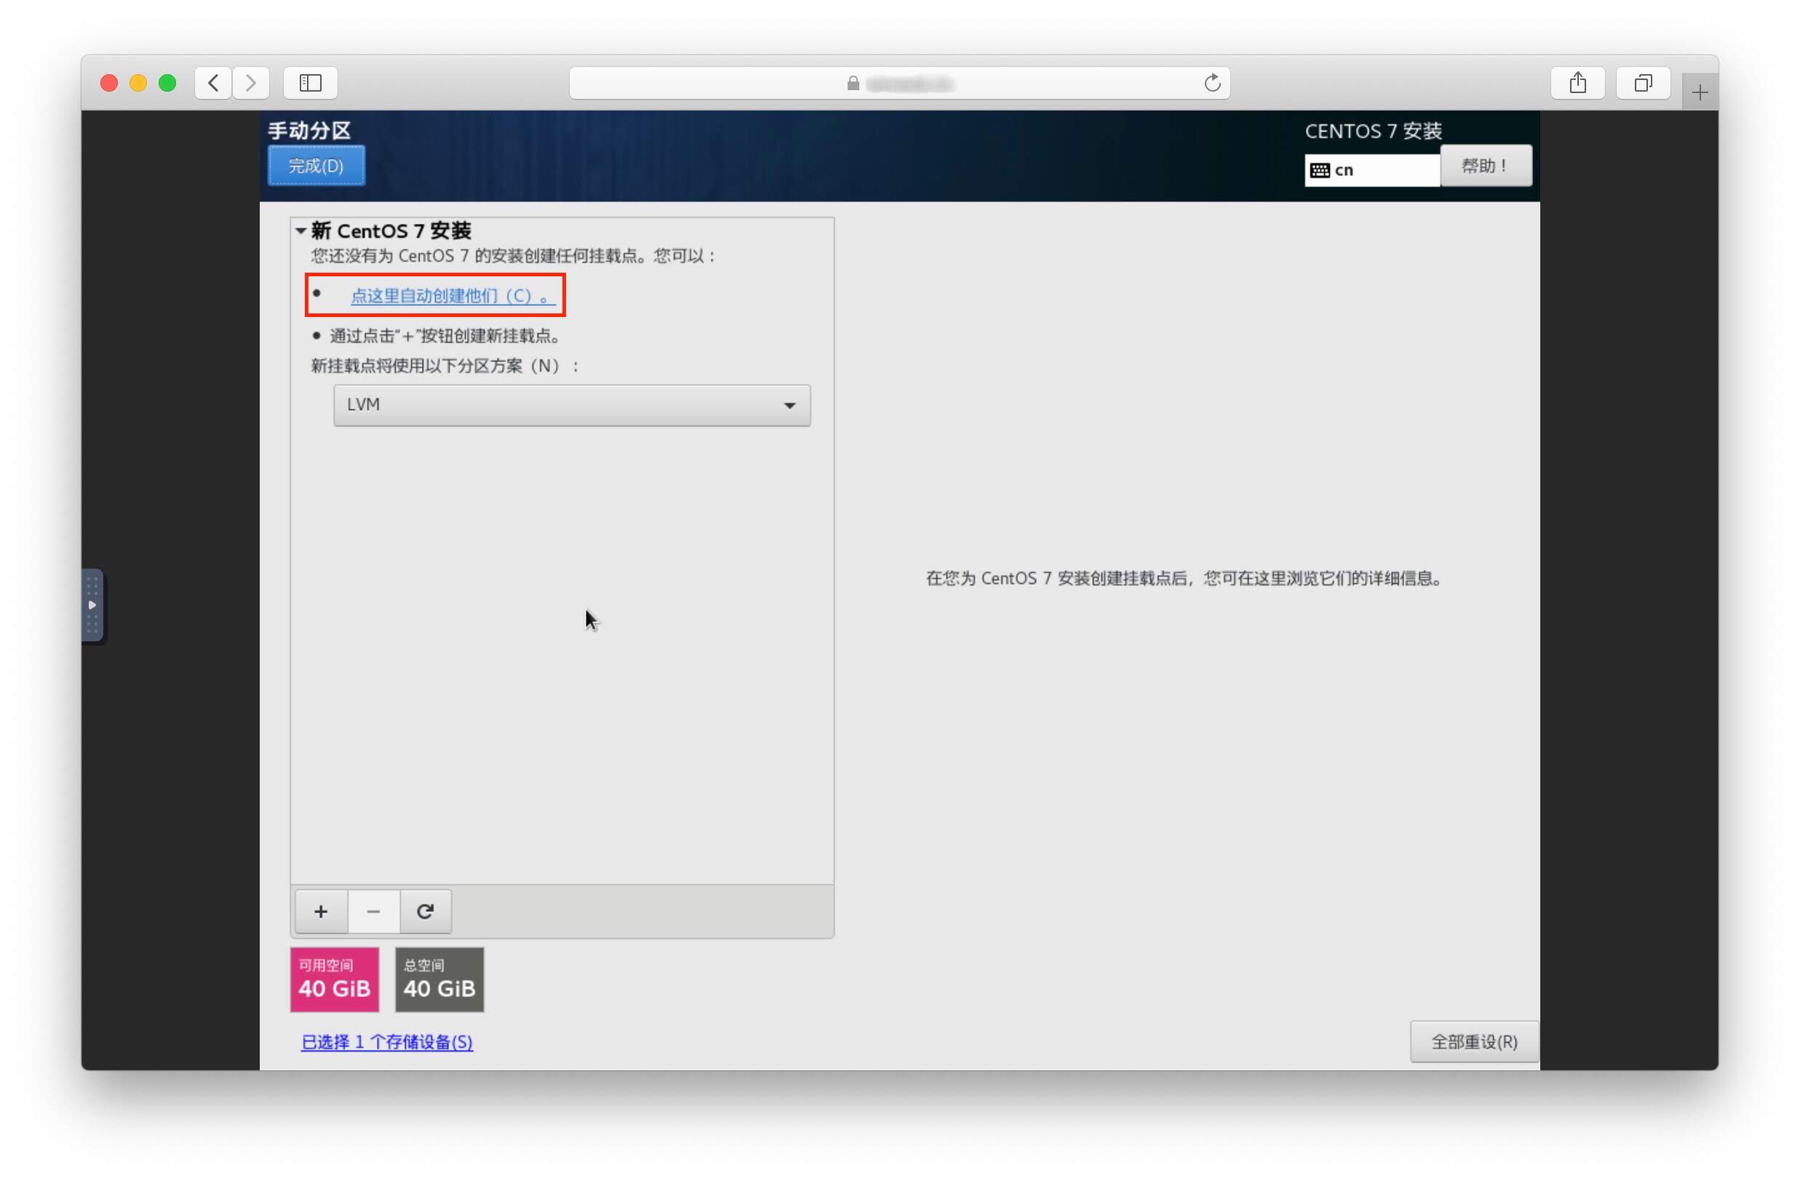Click the 手动分区 heading

point(309,130)
